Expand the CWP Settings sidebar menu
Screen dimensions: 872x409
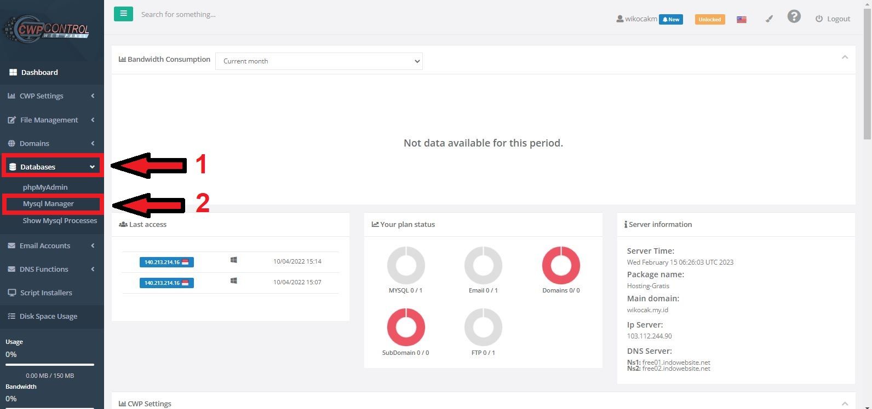click(x=51, y=96)
